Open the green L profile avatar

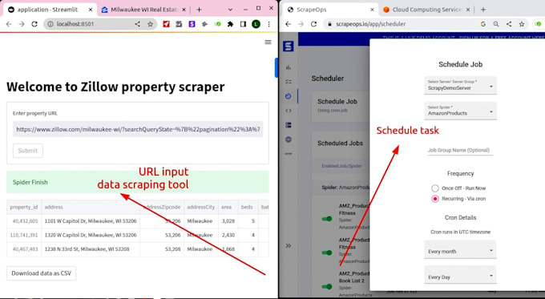[x=256, y=24]
